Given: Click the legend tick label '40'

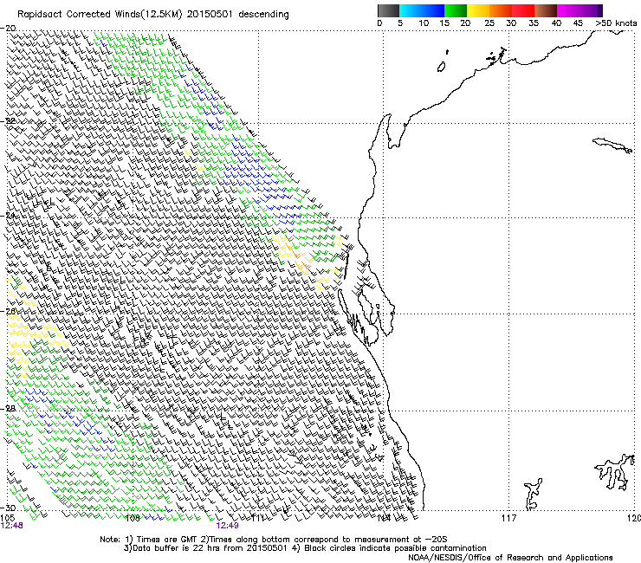Looking at the screenshot, I should click(556, 23).
